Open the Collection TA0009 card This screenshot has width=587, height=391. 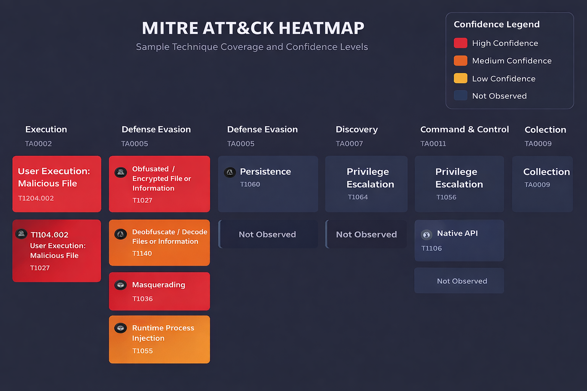[x=542, y=184]
